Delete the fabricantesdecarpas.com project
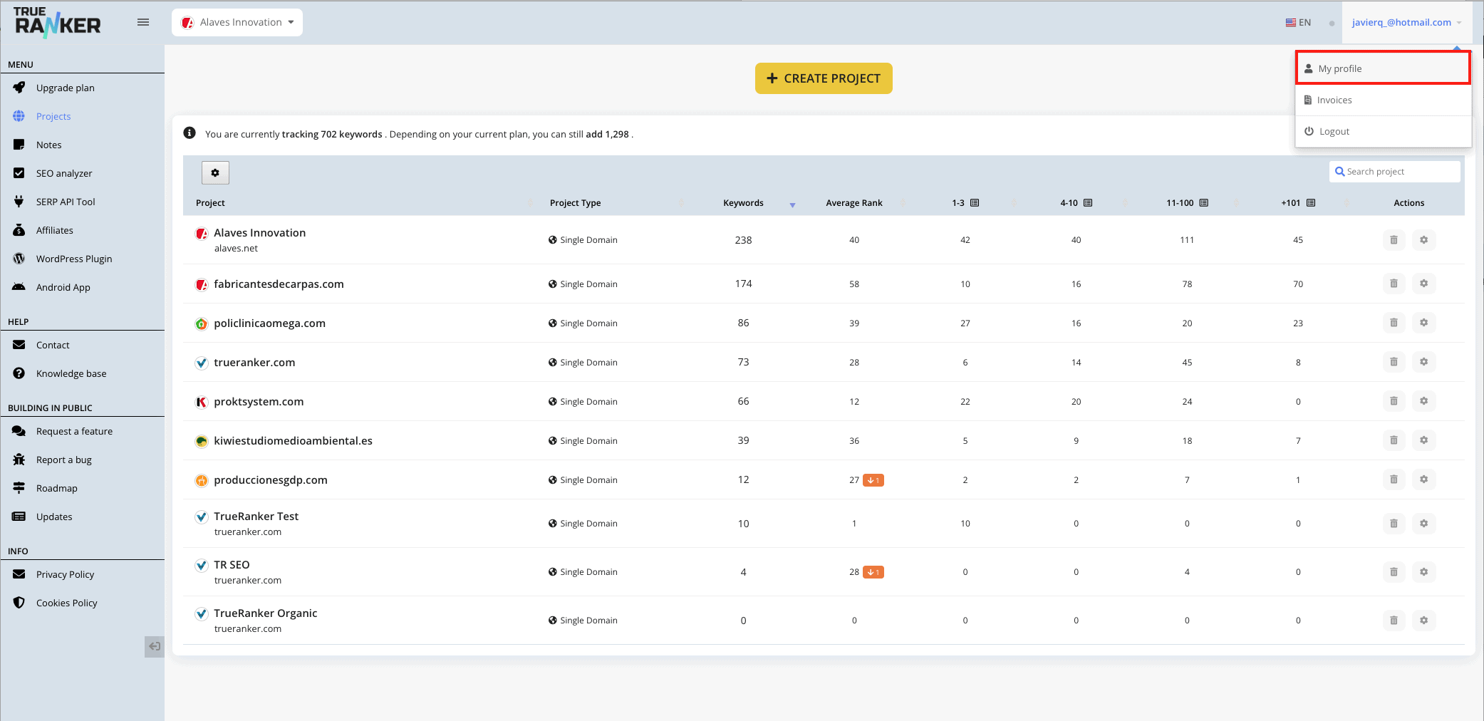The image size is (1484, 721). coord(1394,284)
